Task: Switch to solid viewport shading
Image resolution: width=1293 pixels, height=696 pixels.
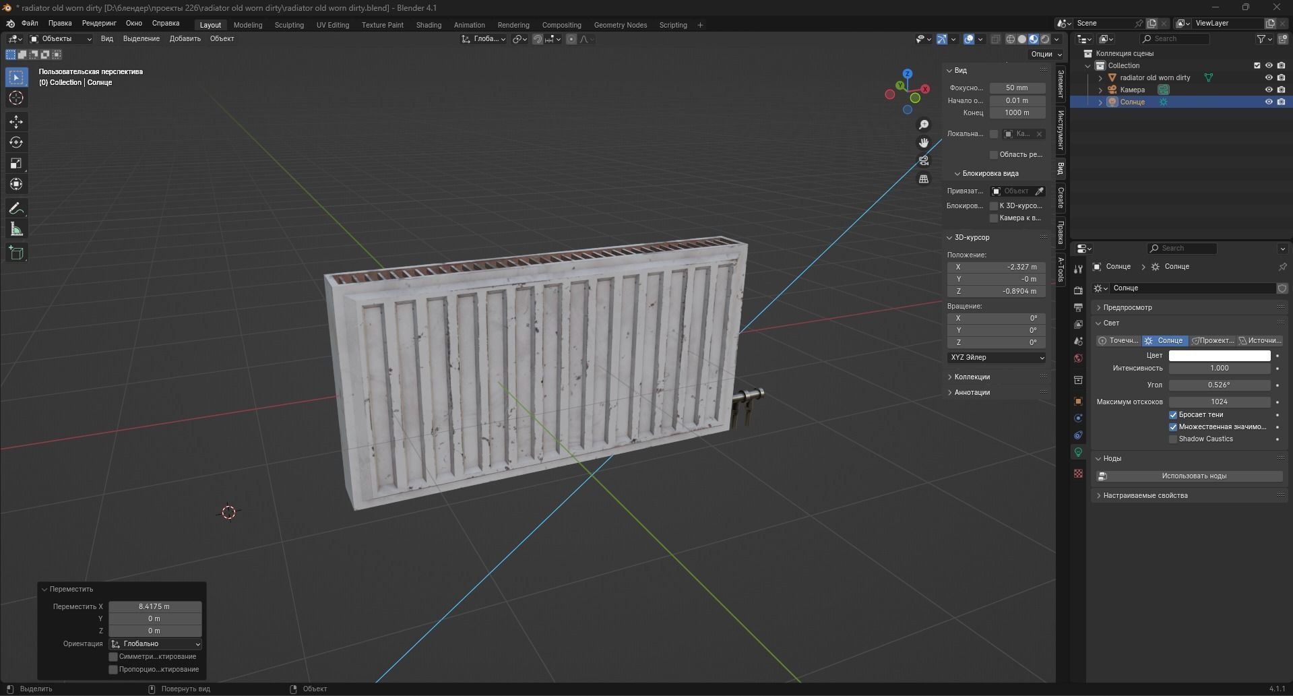Action: pos(1022,39)
